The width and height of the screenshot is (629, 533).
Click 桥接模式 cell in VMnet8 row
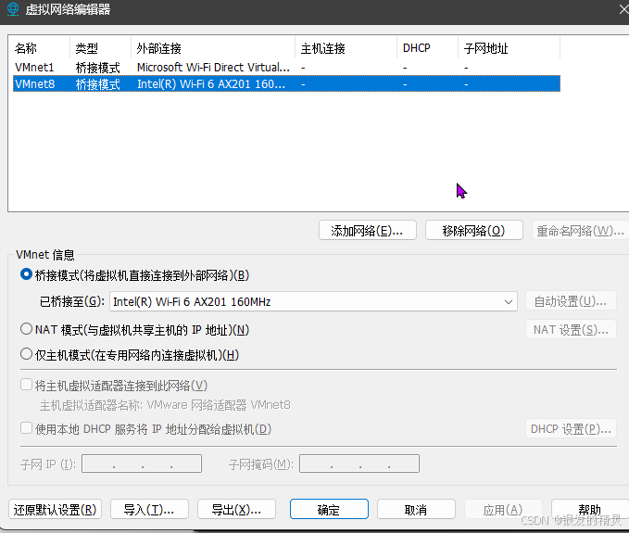97,84
